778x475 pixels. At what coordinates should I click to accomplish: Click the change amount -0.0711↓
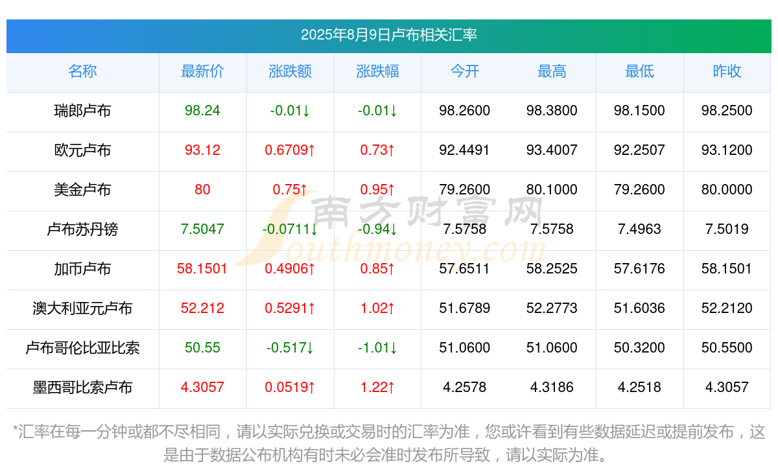[x=290, y=229]
